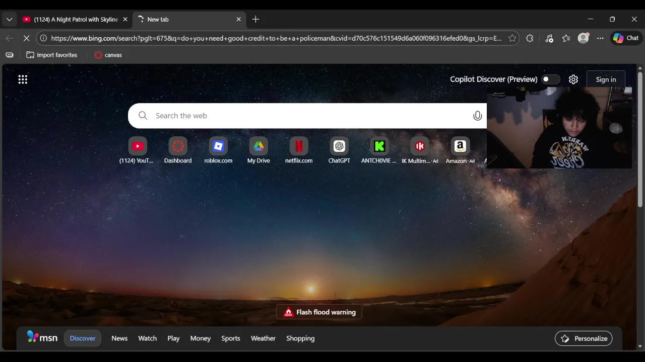This screenshot has width=645, height=362.
Task: Select the News feed tab
Action: point(119,338)
